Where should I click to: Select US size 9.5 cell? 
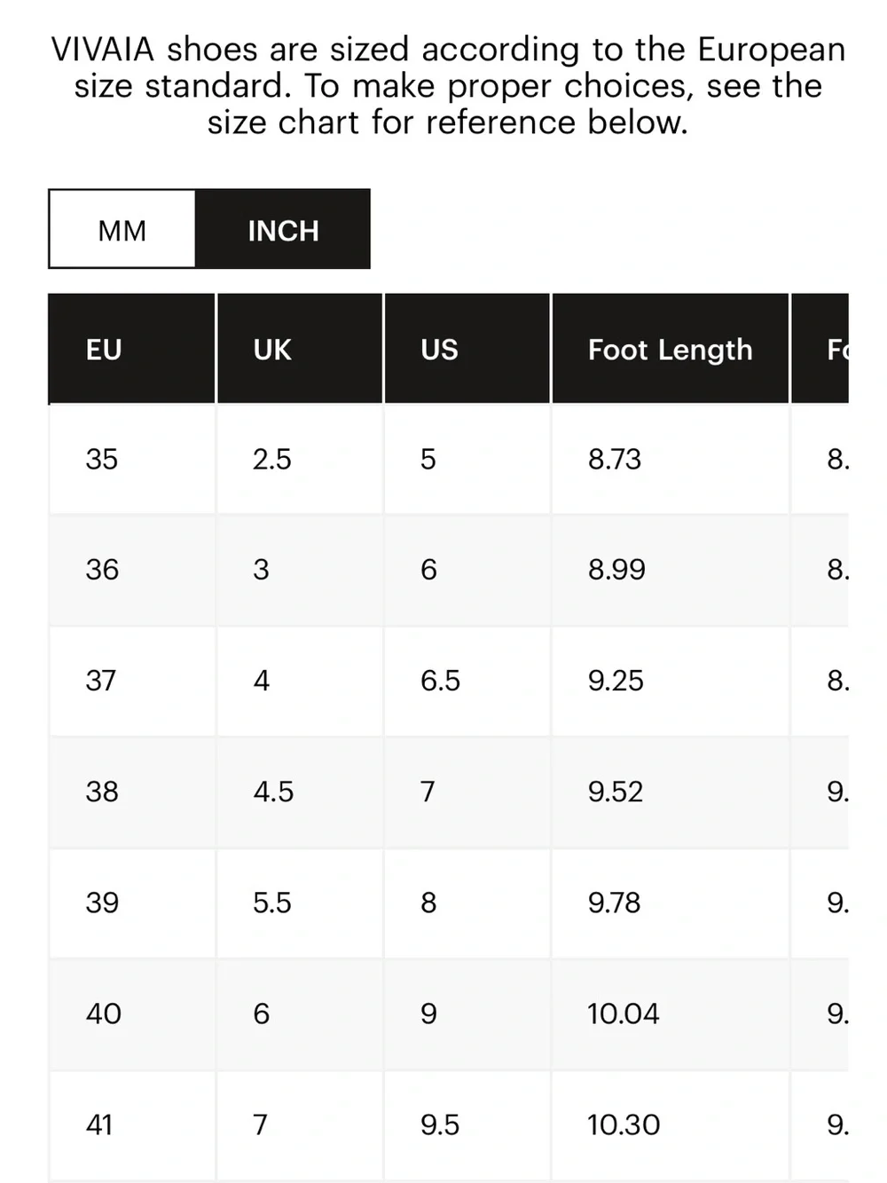(467, 1124)
